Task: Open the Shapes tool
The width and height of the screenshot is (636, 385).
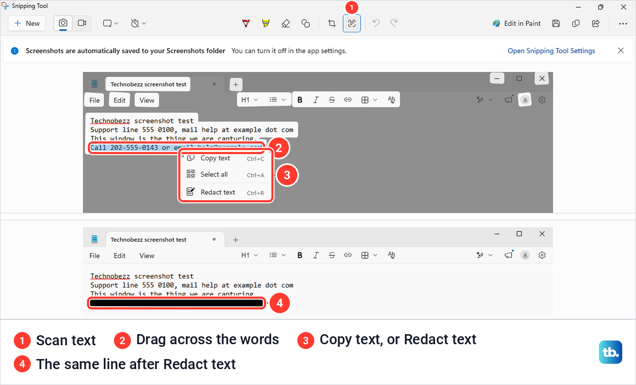Action: point(305,23)
